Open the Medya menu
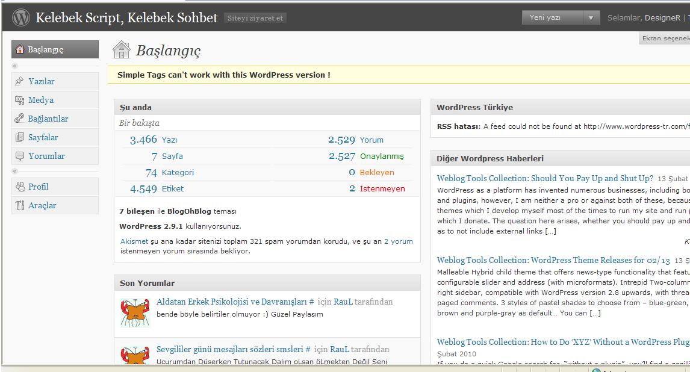This screenshot has width=690, height=372. 55,100
